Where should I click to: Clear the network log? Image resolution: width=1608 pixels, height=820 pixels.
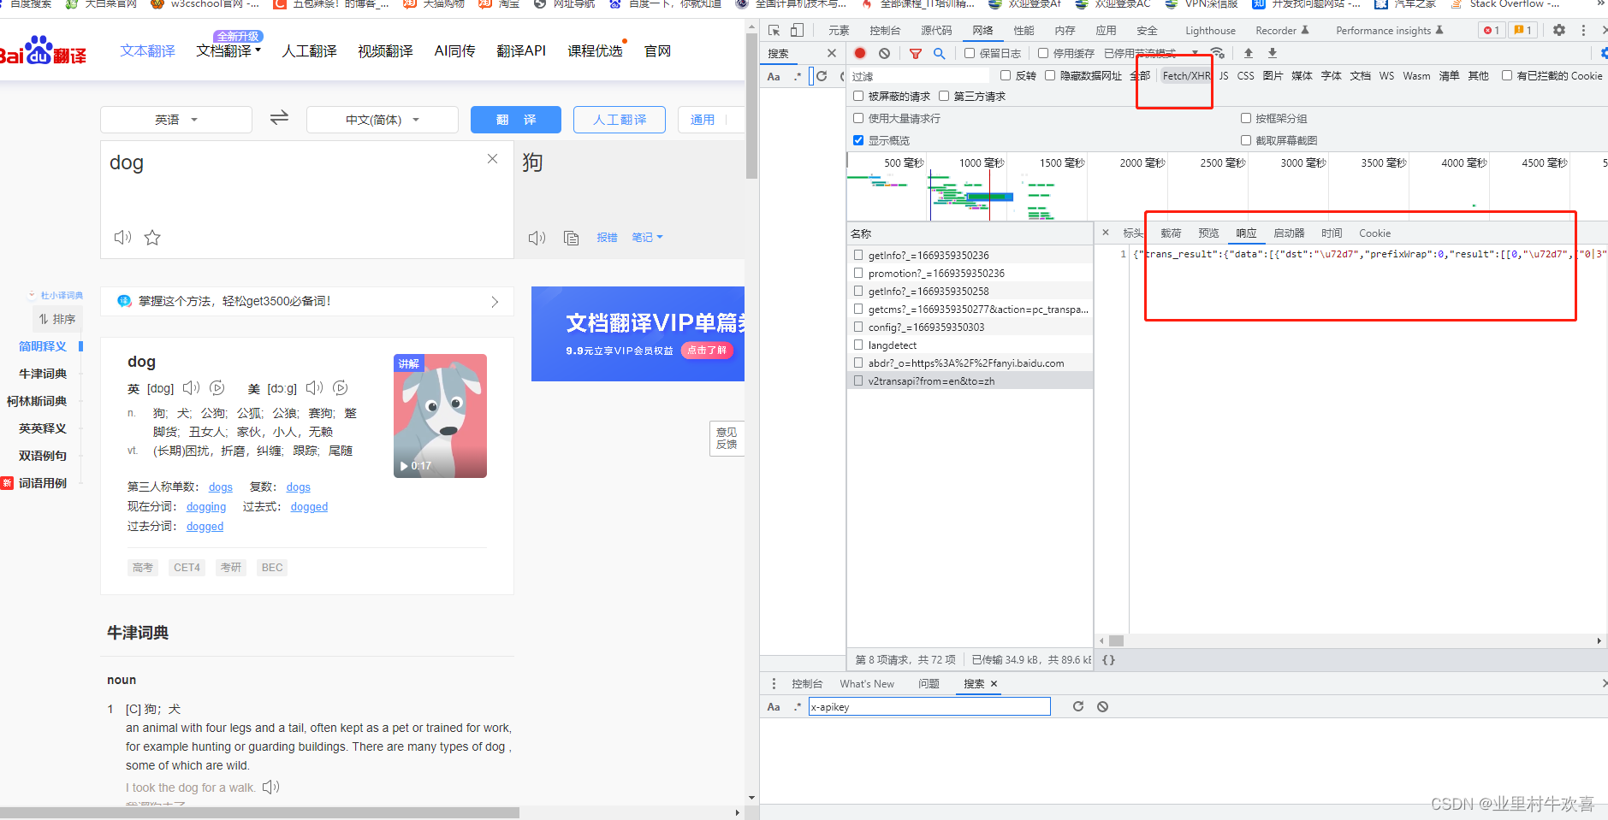(884, 53)
